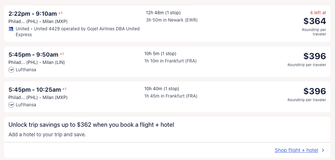Click the Lufthansa logo on 10:25am flight
Viewport: 335px width, 160px height.
click(x=11, y=105)
